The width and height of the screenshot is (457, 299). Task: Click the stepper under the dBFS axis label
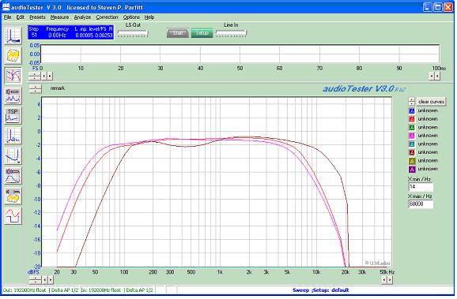(36, 280)
